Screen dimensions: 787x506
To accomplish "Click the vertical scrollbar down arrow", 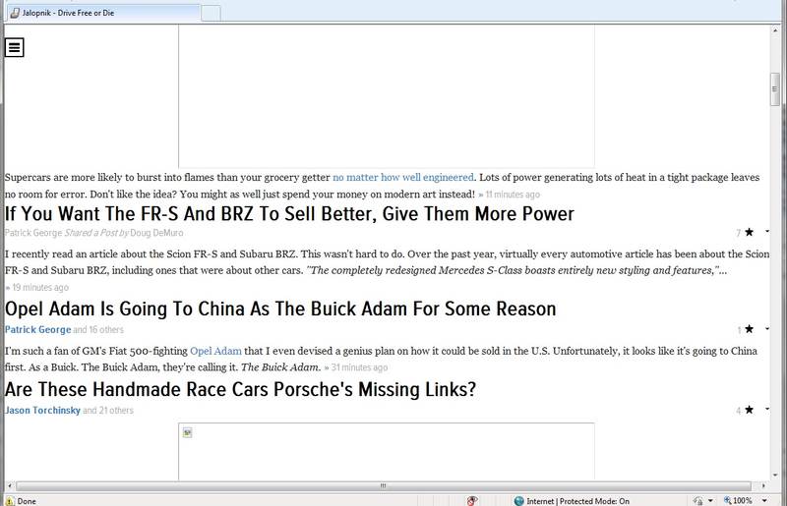I will click(775, 475).
